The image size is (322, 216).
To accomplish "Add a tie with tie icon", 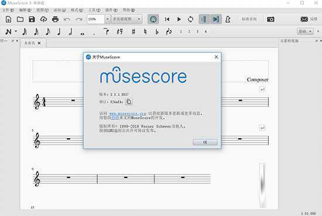I will click(x=107, y=32).
